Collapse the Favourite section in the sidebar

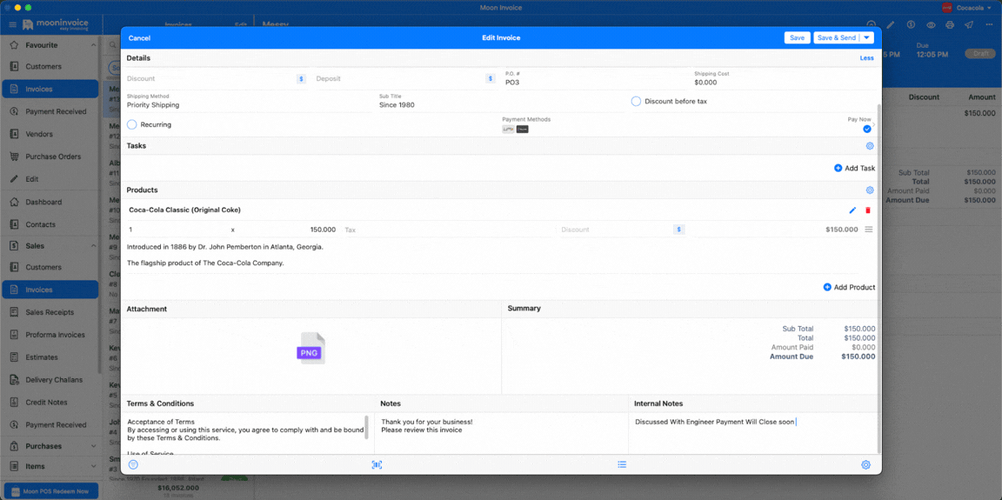pyautogui.click(x=94, y=45)
